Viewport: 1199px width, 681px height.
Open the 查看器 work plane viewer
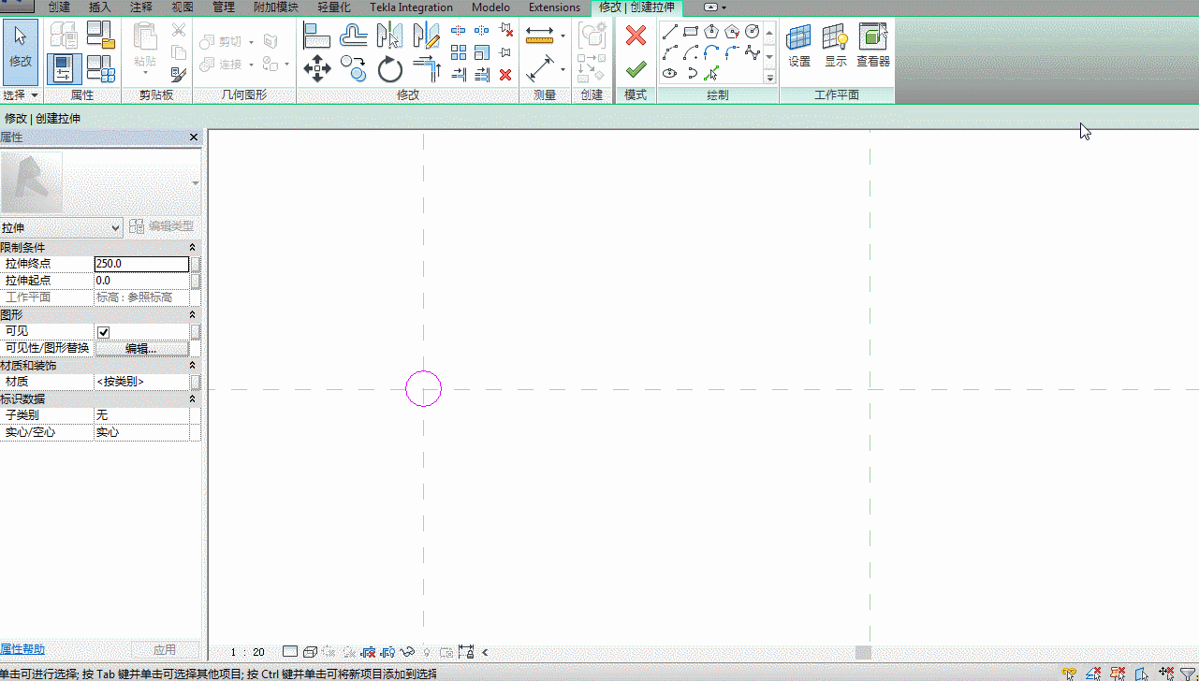(x=873, y=46)
